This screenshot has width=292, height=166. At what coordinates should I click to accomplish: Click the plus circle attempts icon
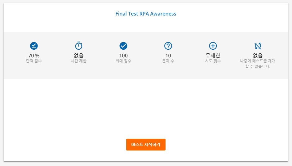pos(213,46)
